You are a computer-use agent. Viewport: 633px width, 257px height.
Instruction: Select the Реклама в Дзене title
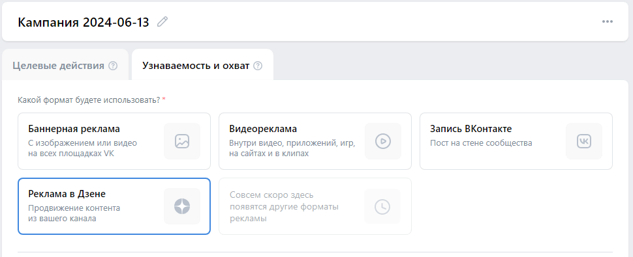tap(67, 194)
